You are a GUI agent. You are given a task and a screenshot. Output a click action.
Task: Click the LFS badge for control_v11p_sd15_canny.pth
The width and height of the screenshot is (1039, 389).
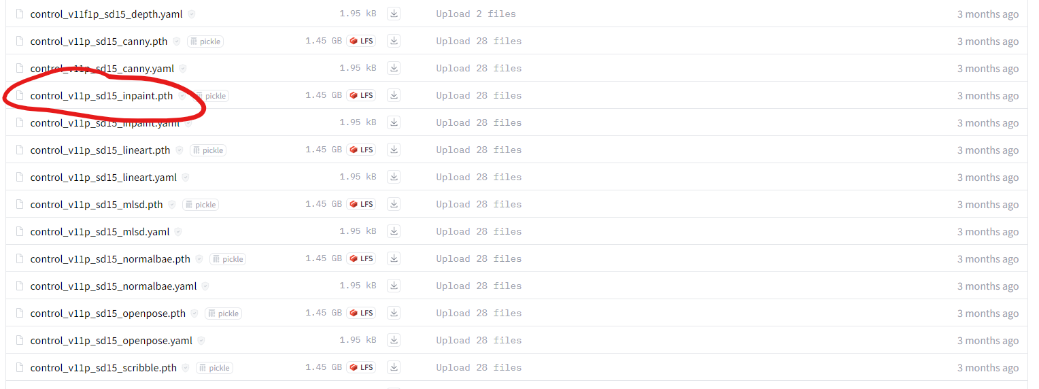point(361,41)
